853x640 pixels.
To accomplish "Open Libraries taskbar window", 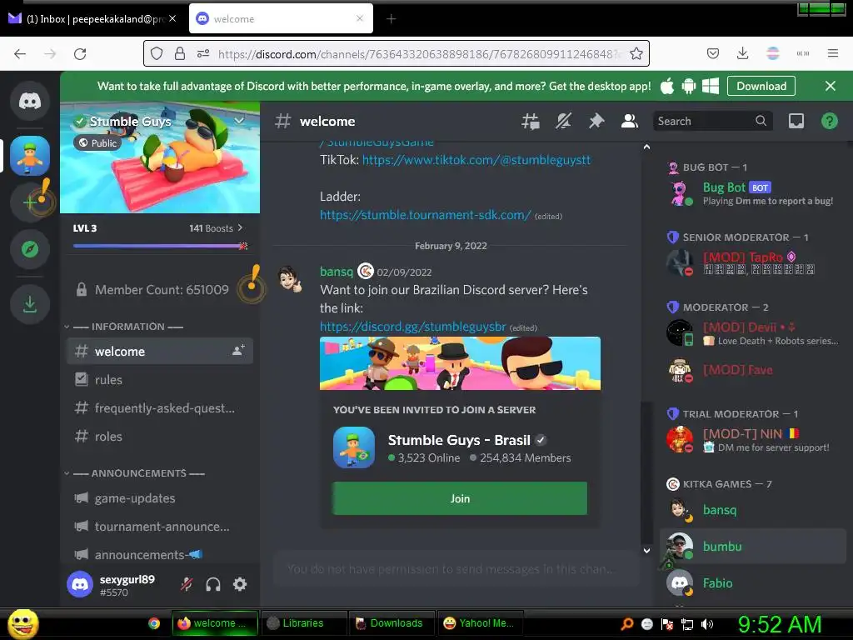I will [x=303, y=623].
